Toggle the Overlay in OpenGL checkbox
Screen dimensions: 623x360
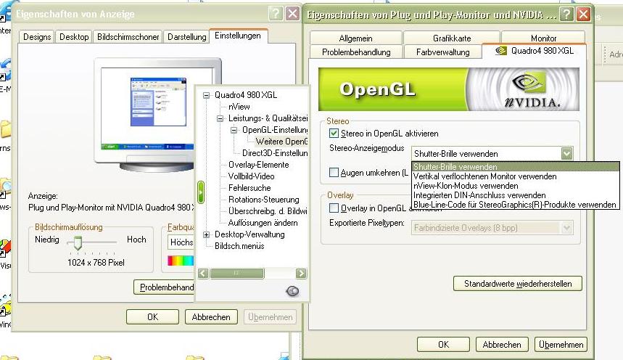point(334,208)
